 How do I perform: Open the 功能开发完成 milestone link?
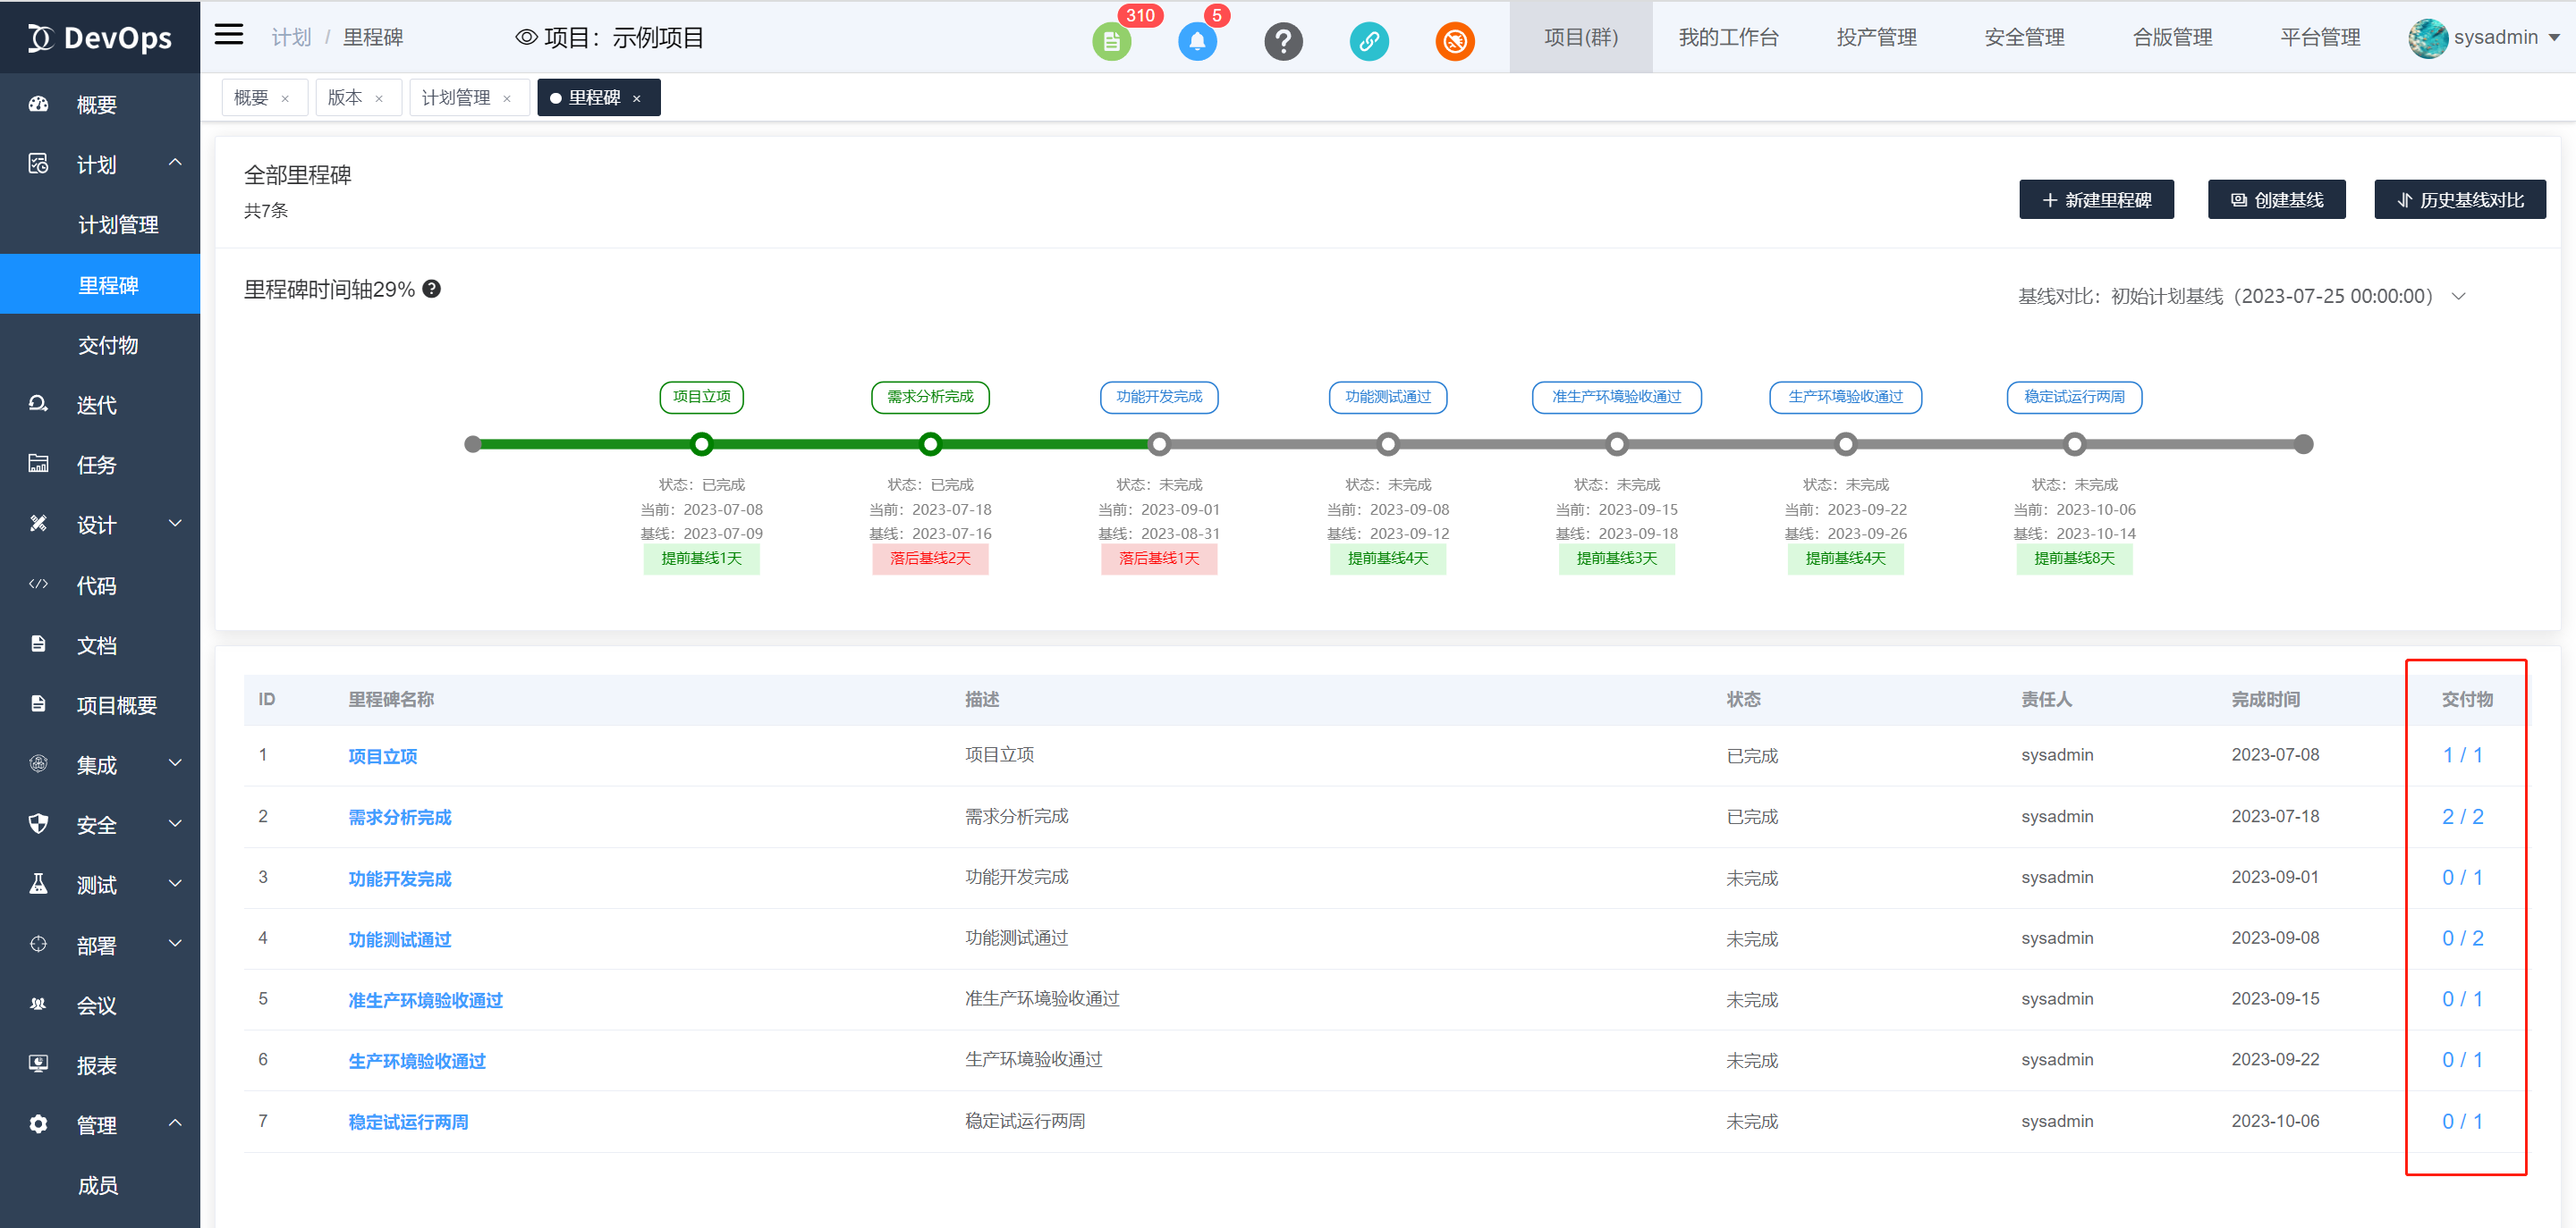pos(399,879)
